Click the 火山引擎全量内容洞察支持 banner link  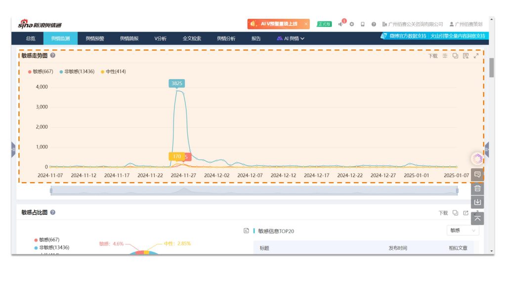pos(458,36)
